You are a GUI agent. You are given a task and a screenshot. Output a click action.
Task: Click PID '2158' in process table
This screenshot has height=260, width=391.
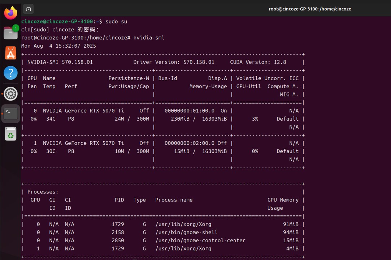tap(118, 233)
